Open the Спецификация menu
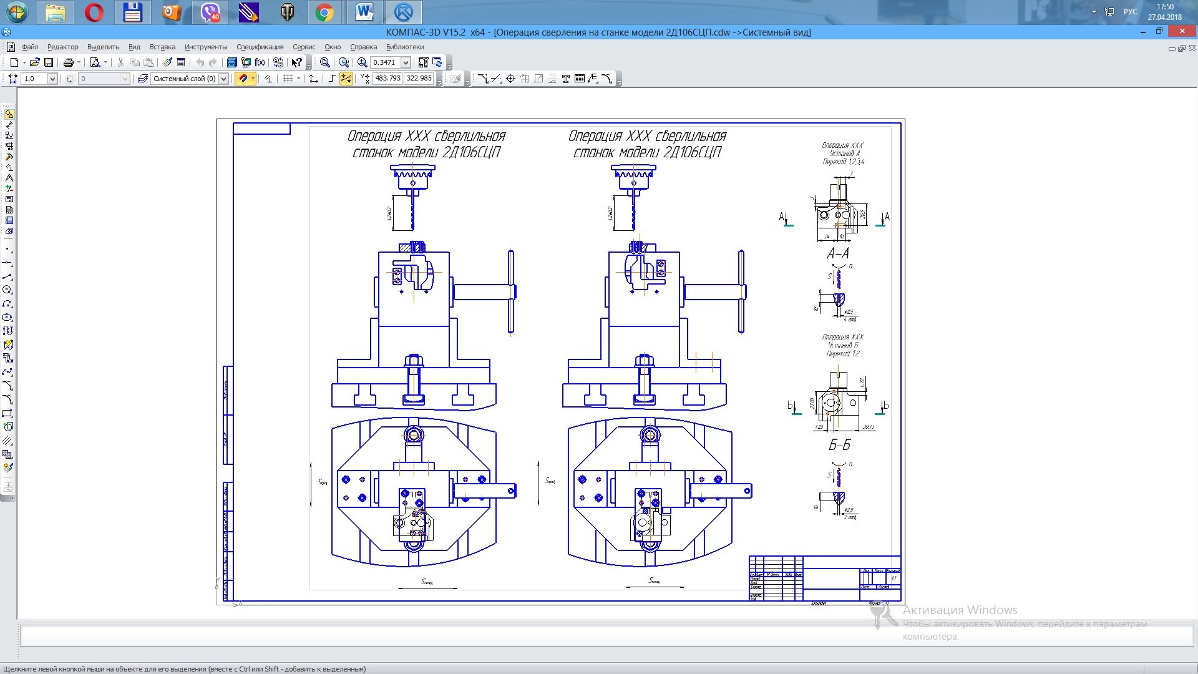Image resolution: width=1198 pixels, height=674 pixels. coord(260,47)
